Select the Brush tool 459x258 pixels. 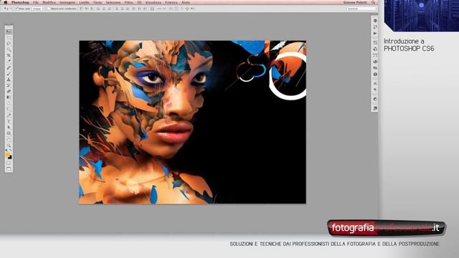tap(9, 73)
